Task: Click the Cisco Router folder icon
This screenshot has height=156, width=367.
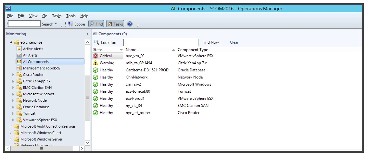Action: pyautogui.click(x=19, y=75)
